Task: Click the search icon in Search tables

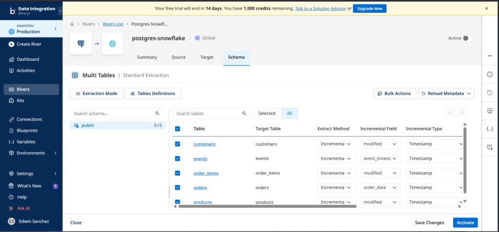Action: click(x=244, y=113)
